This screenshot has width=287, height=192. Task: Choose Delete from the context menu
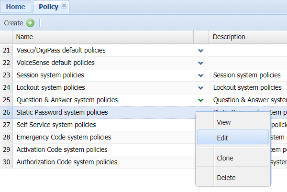pyautogui.click(x=226, y=178)
